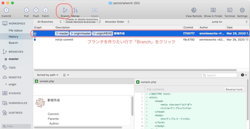Click the diff Search field
The image size is (250, 129).
(219, 75)
